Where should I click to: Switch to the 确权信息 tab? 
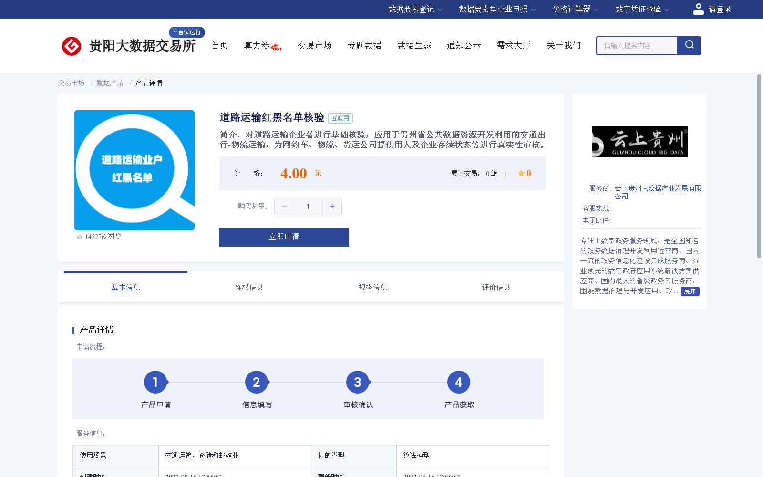coord(249,287)
